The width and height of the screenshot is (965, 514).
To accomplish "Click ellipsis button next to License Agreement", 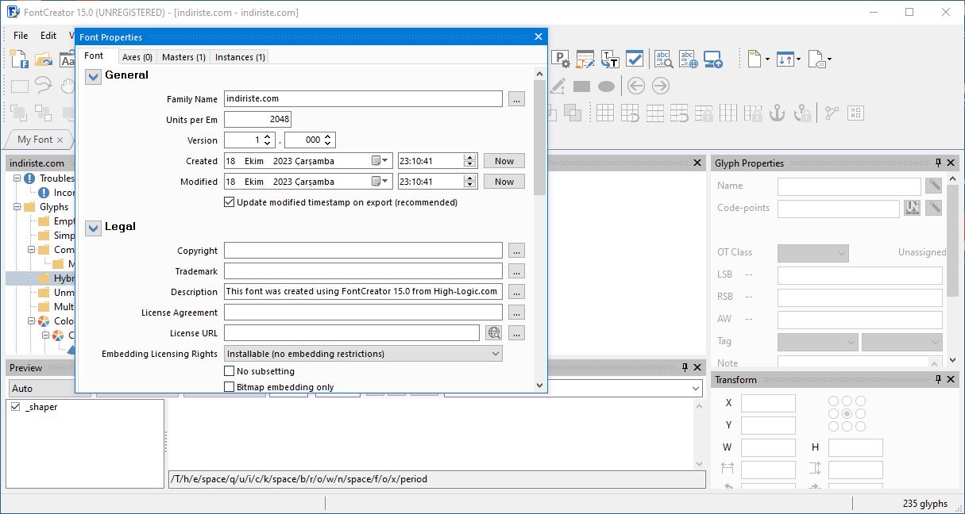I will (x=516, y=313).
